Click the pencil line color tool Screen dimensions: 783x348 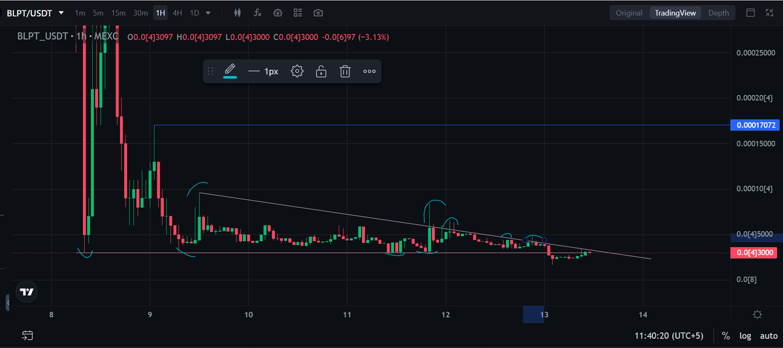(230, 71)
